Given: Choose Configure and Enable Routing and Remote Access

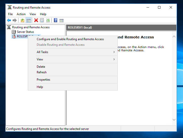Looking at the screenshot, I should click(73, 39).
